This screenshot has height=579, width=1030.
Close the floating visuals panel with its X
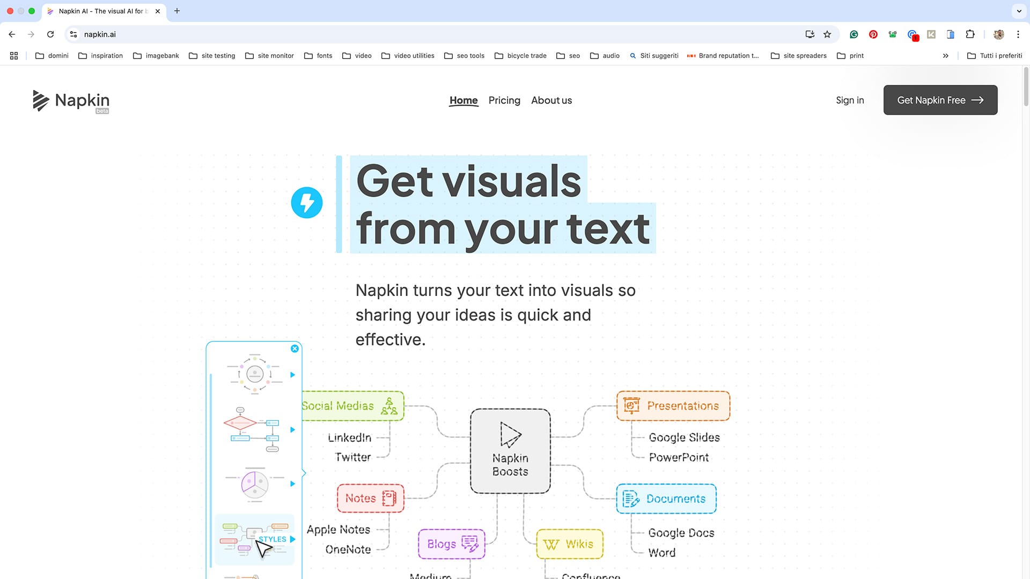(x=295, y=348)
